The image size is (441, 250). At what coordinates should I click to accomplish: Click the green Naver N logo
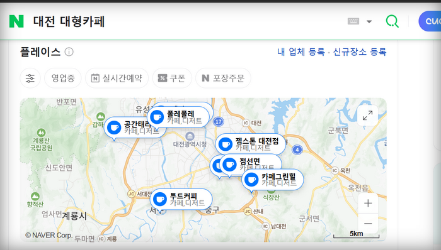16,21
